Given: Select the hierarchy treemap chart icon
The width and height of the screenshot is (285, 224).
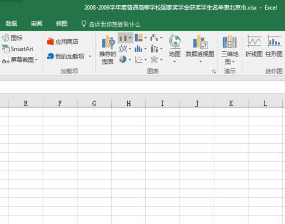Looking at the screenshot, I should [x=139, y=38].
